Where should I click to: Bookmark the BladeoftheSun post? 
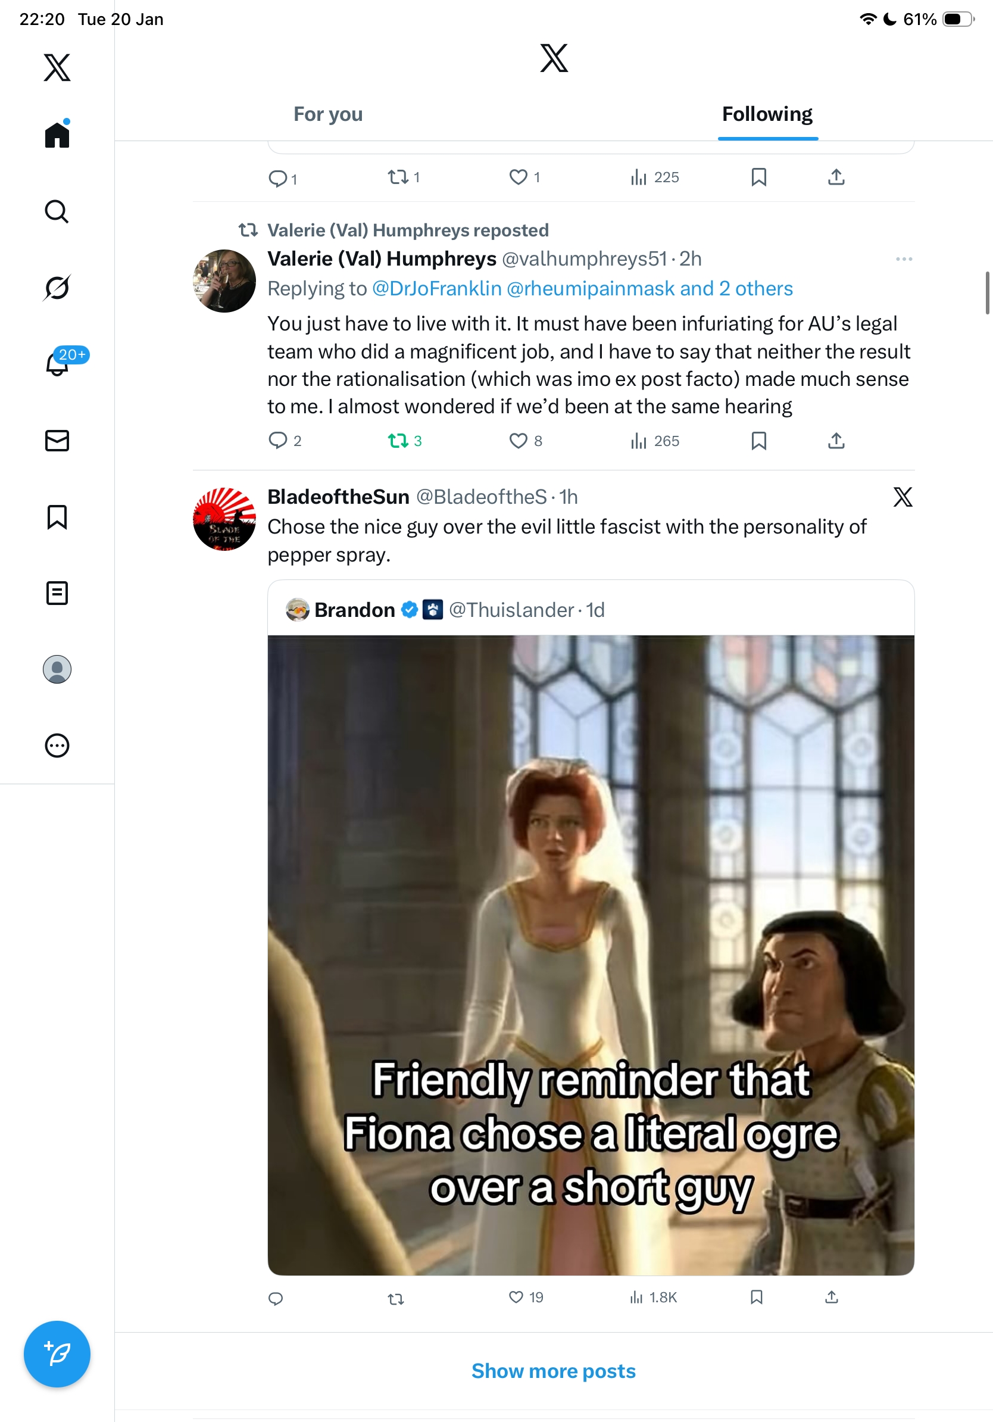pos(756,1297)
